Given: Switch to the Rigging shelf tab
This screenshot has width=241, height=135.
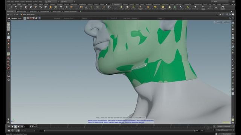Looking at the screenshot, I should (41, 4).
